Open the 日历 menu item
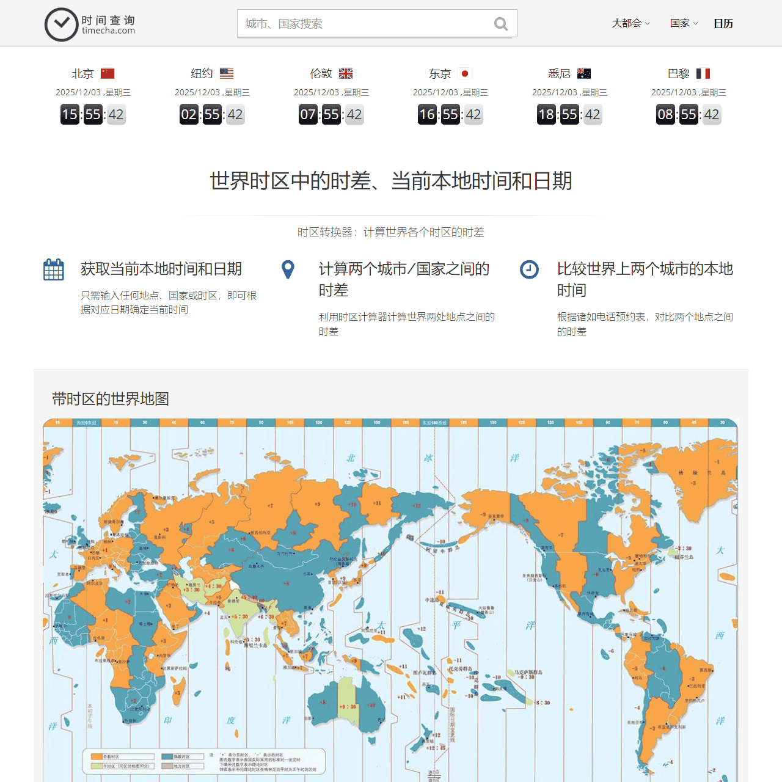Screen dimensions: 782x782 pyautogui.click(x=723, y=23)
